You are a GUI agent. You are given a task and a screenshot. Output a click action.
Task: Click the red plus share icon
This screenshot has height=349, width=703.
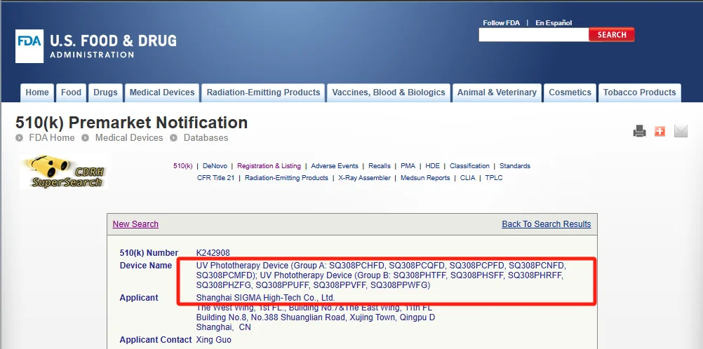pos(660,131)
